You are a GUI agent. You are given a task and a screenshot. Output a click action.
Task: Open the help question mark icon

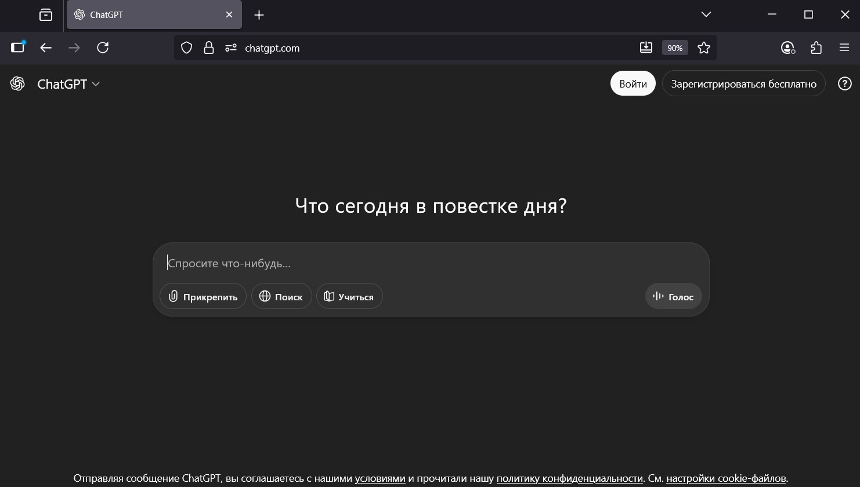(x=844, y=84)
